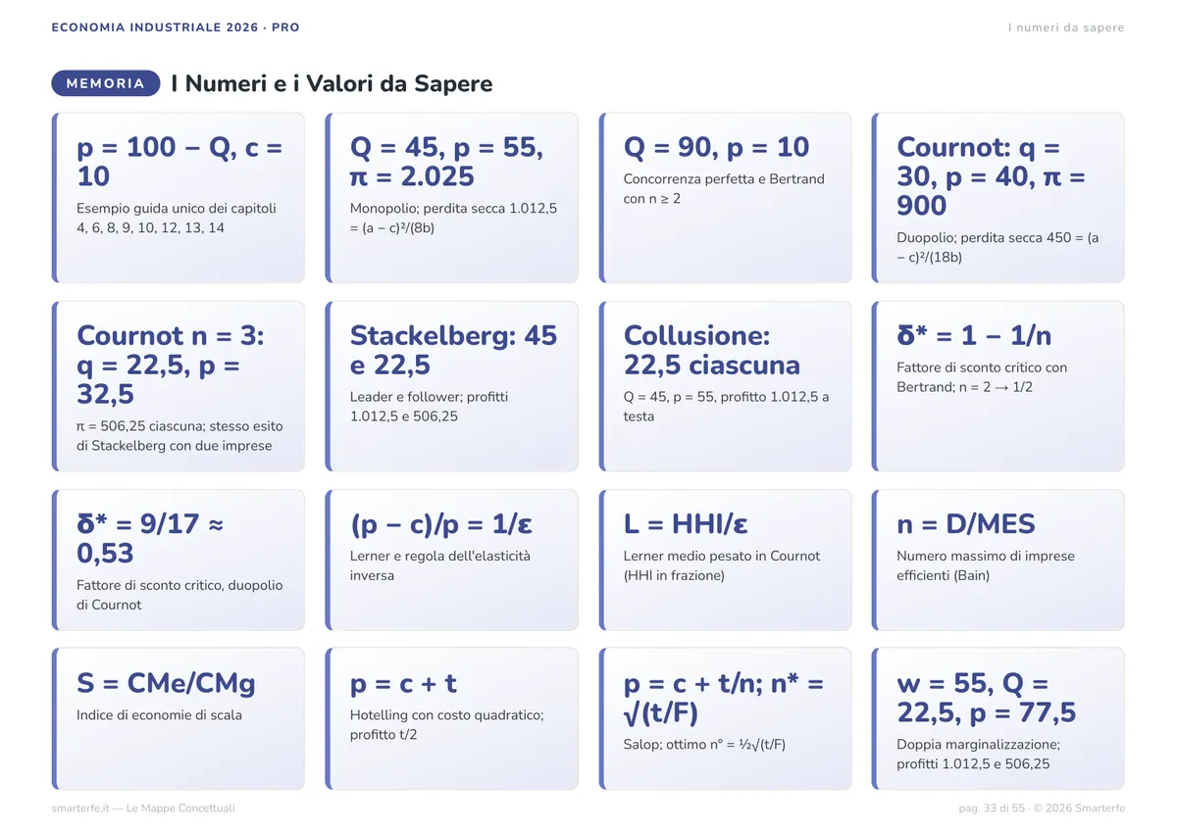
Task: Click the δ* = 9/17 critical discount card
Action: pyautogui.click(x=179, y=560)
